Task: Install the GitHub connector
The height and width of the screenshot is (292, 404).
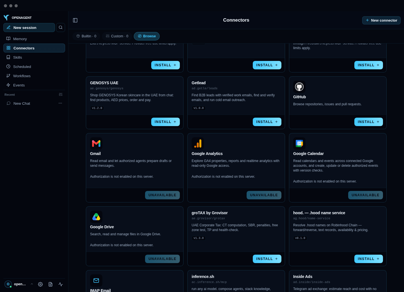Action: tap(369, 122)
